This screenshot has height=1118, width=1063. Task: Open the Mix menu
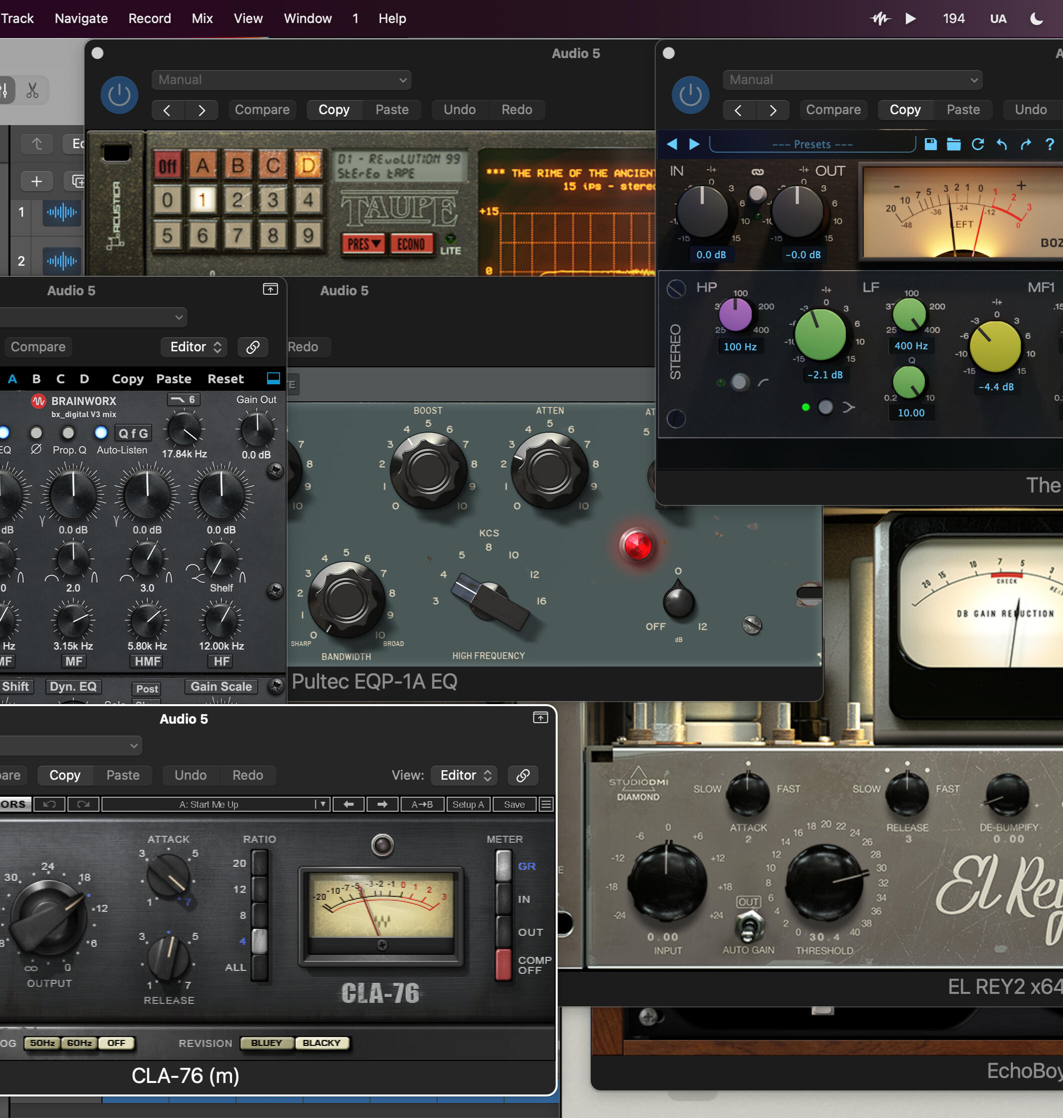202,19
